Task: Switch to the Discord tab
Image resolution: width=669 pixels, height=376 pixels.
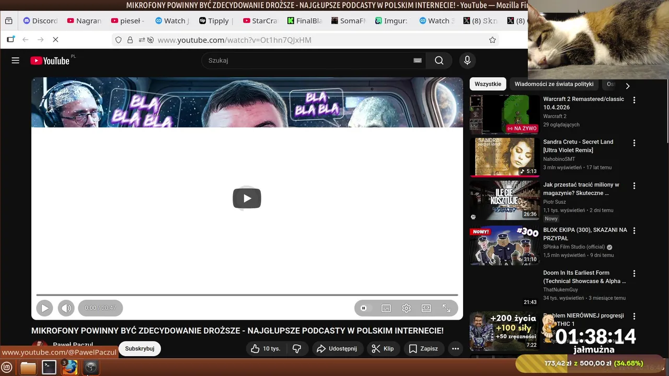Action: click(41, 21)
